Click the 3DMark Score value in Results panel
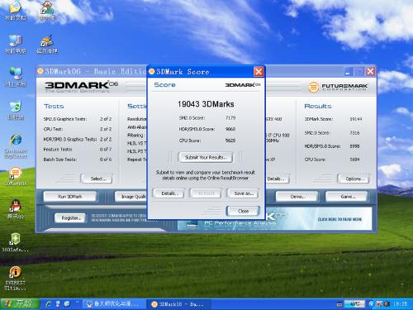Screen dimensions: 413x310 tap(356, 119)
